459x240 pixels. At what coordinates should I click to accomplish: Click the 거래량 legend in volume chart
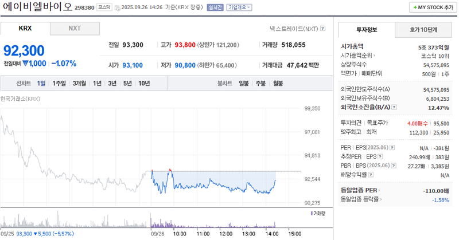pos(318,214)
